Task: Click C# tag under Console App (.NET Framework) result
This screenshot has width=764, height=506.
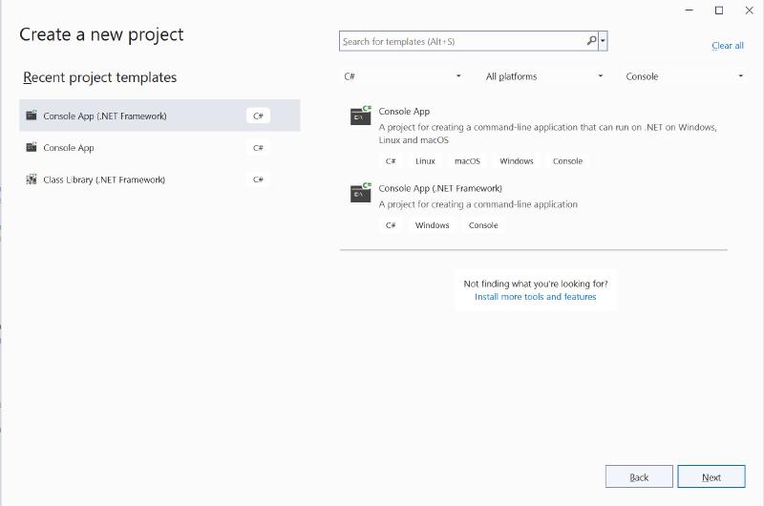Action: [x=391, y=225]
